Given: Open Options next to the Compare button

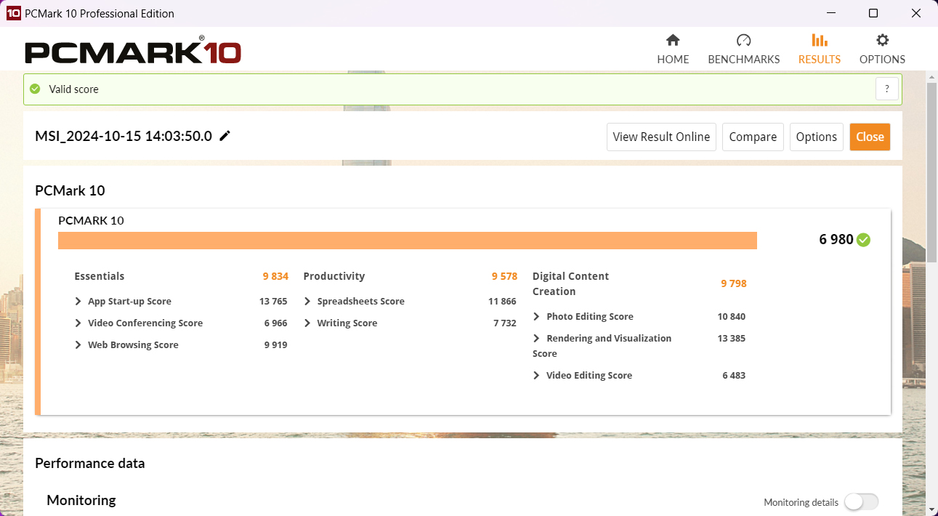Looking at the screenshot, I should click(816, 137).
